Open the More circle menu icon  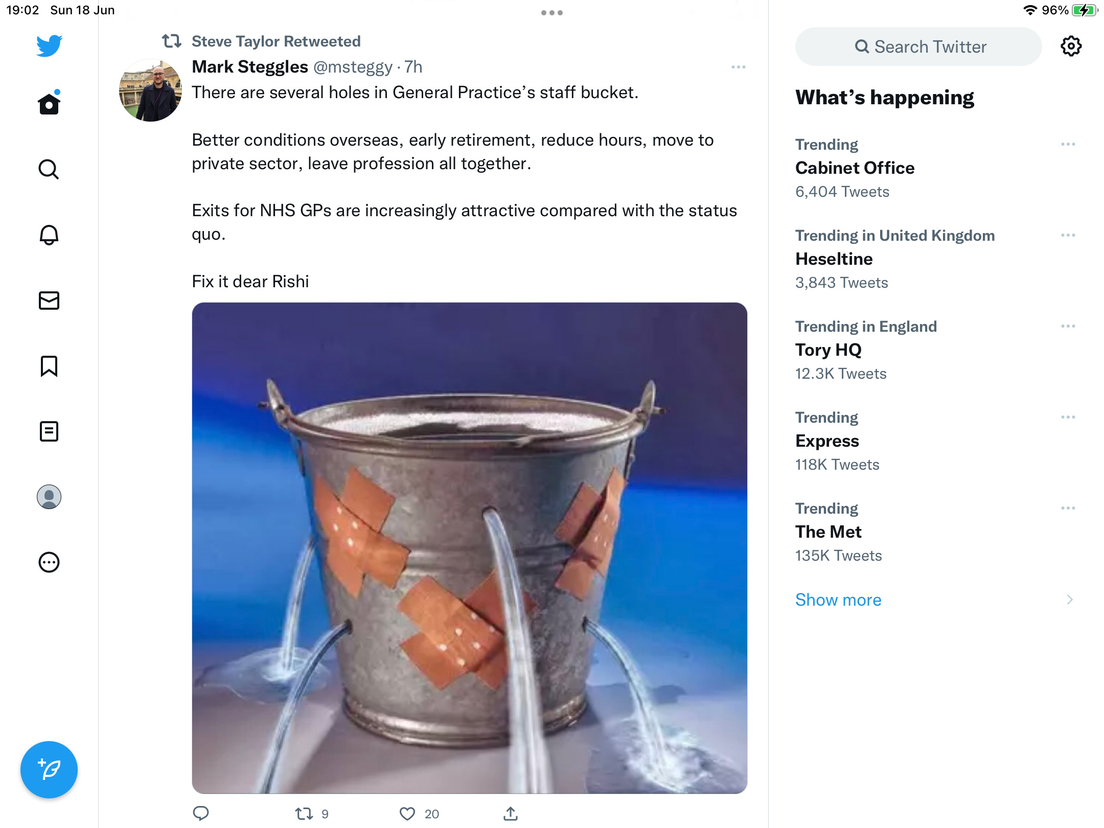[49, 562]
